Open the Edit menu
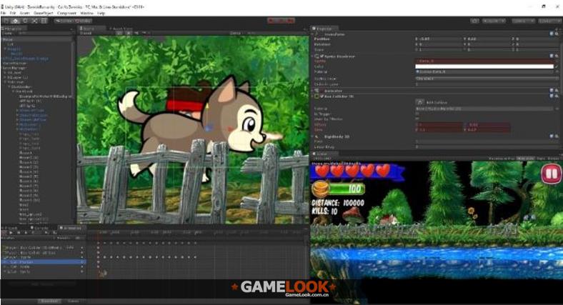 13,13
